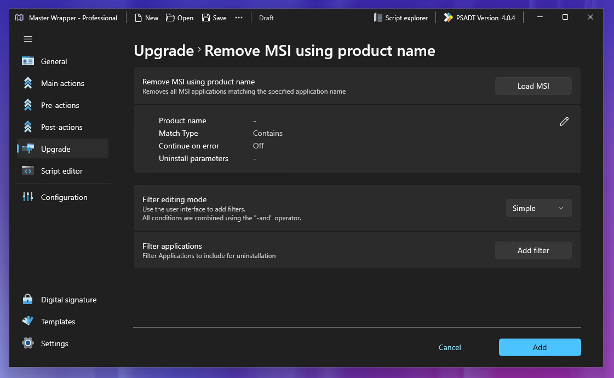Click the blue Add button
614x378 pixels.
540,347
